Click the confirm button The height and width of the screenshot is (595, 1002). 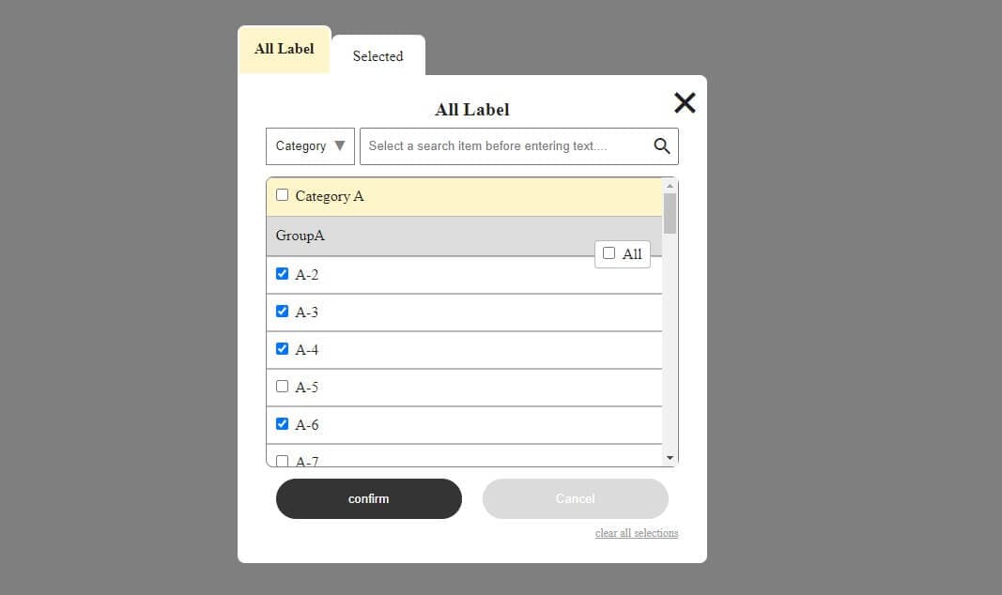(369, 498)
